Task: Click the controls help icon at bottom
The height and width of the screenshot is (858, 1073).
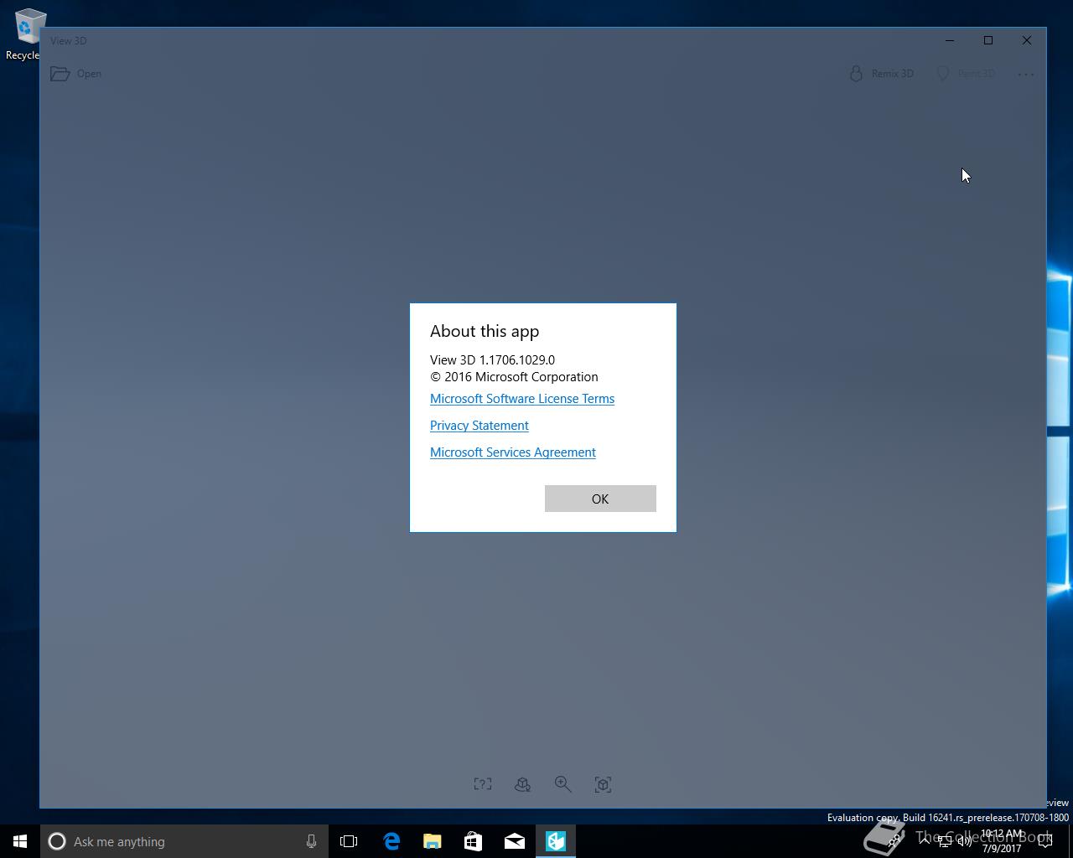Action: (x=483, y=784)
